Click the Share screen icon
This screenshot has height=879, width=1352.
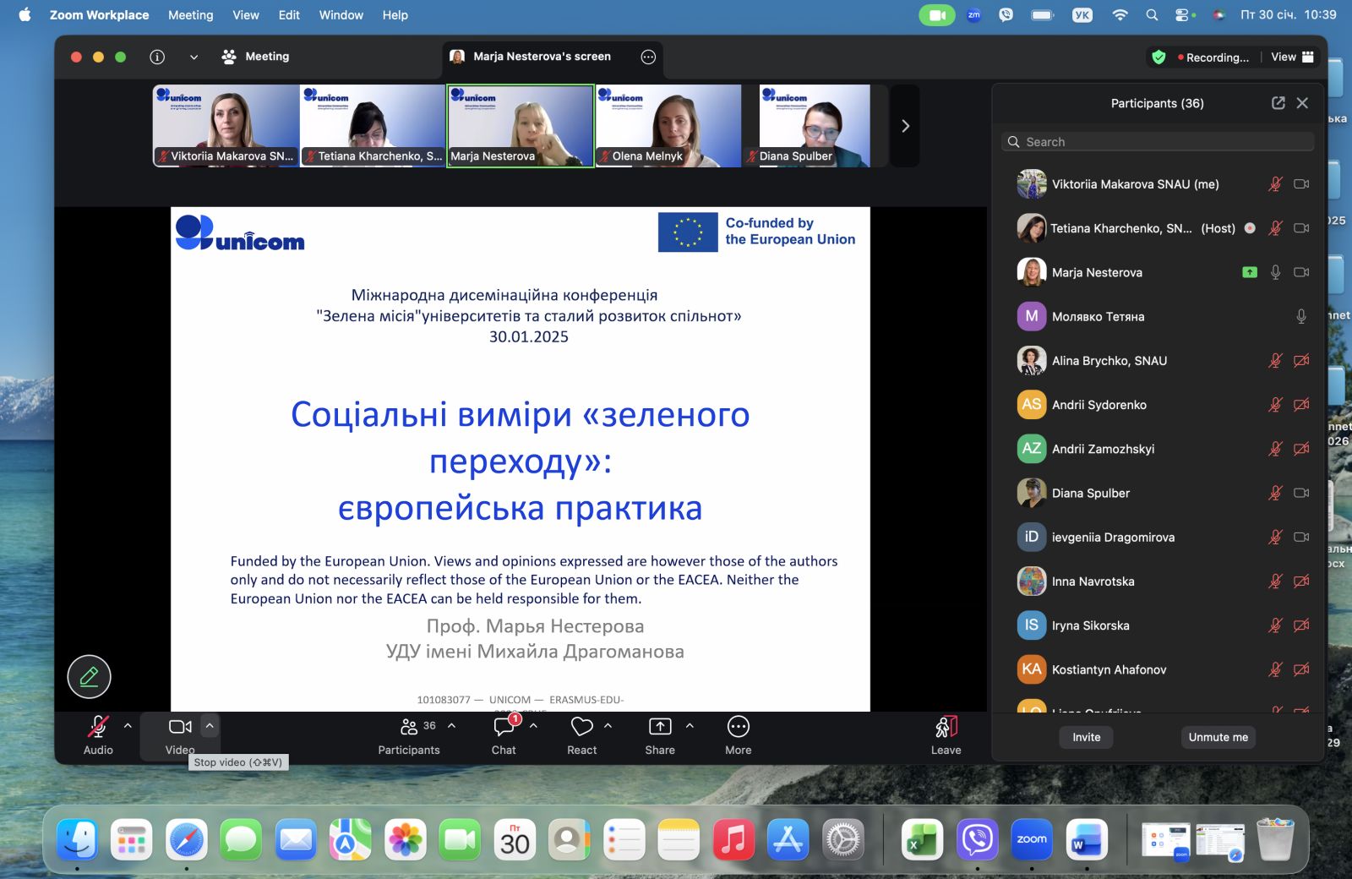pyautogui.click(x=659, y=728)
